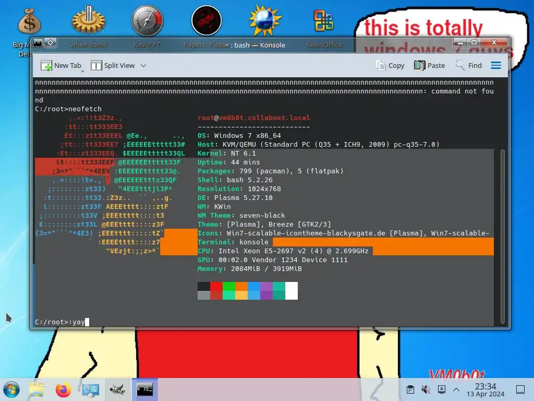534x401 pixels.
Task: Click the Split View toolbar button
Action: click(x=113, y=65)
